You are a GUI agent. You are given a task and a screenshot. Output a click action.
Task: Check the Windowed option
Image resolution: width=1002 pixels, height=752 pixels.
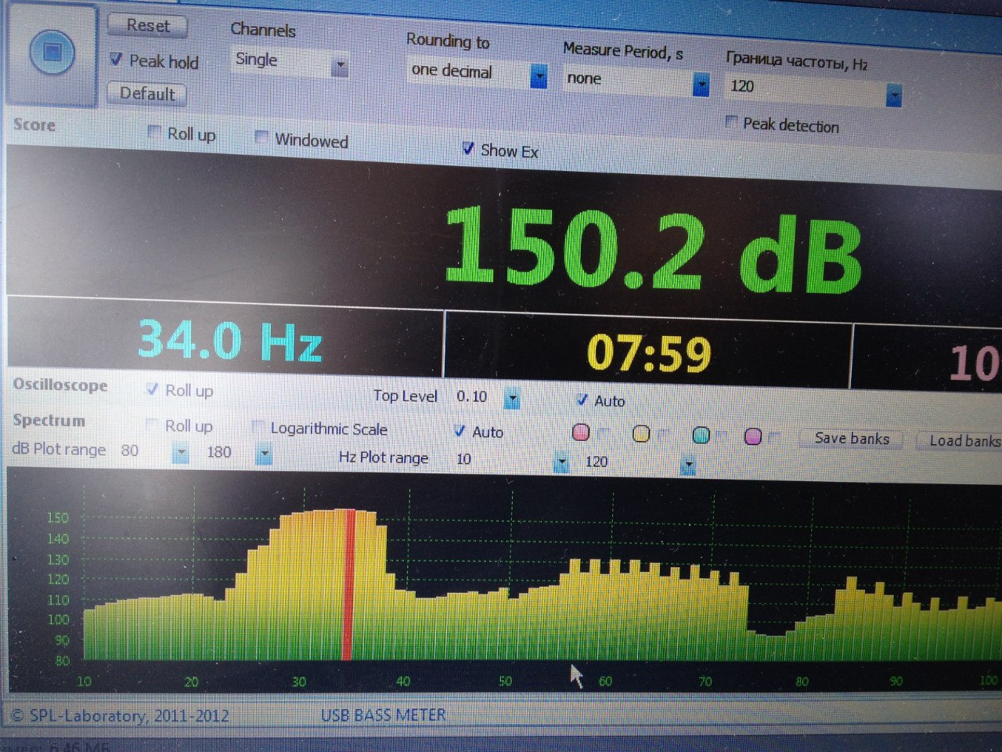261,137
